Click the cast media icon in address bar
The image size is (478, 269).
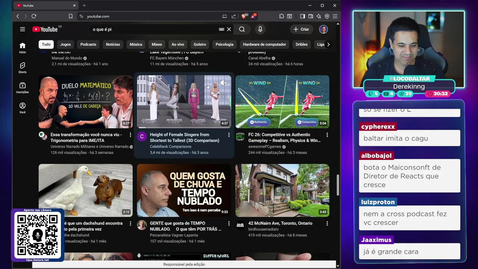click(224, 16)
